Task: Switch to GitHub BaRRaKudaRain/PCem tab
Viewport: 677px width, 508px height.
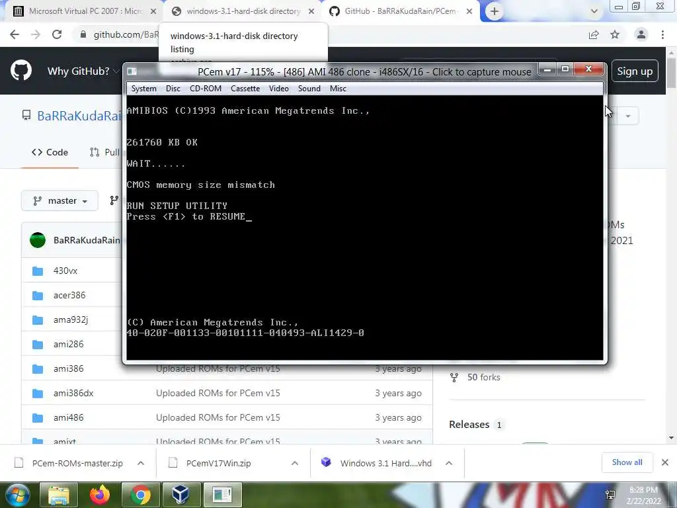Action: click(399, 11)
